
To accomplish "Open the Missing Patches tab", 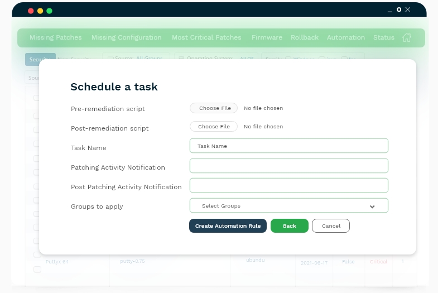I will 56,37.
